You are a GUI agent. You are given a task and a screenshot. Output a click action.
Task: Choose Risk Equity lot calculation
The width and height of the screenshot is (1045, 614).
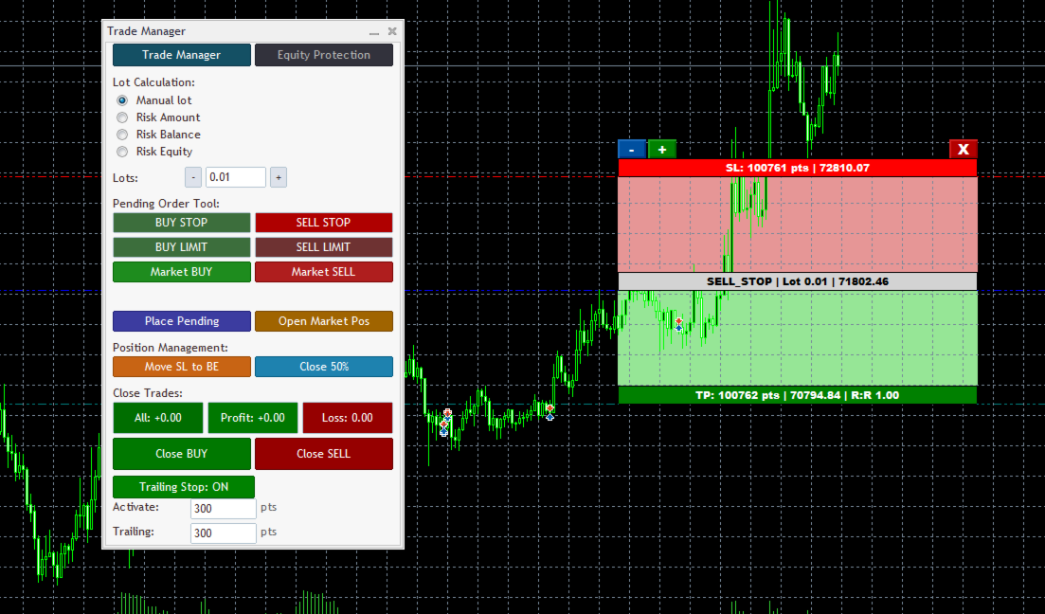[x=122, y=152]
